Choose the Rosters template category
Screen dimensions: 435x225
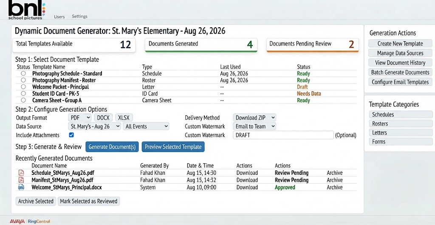[x=401, y=124]
